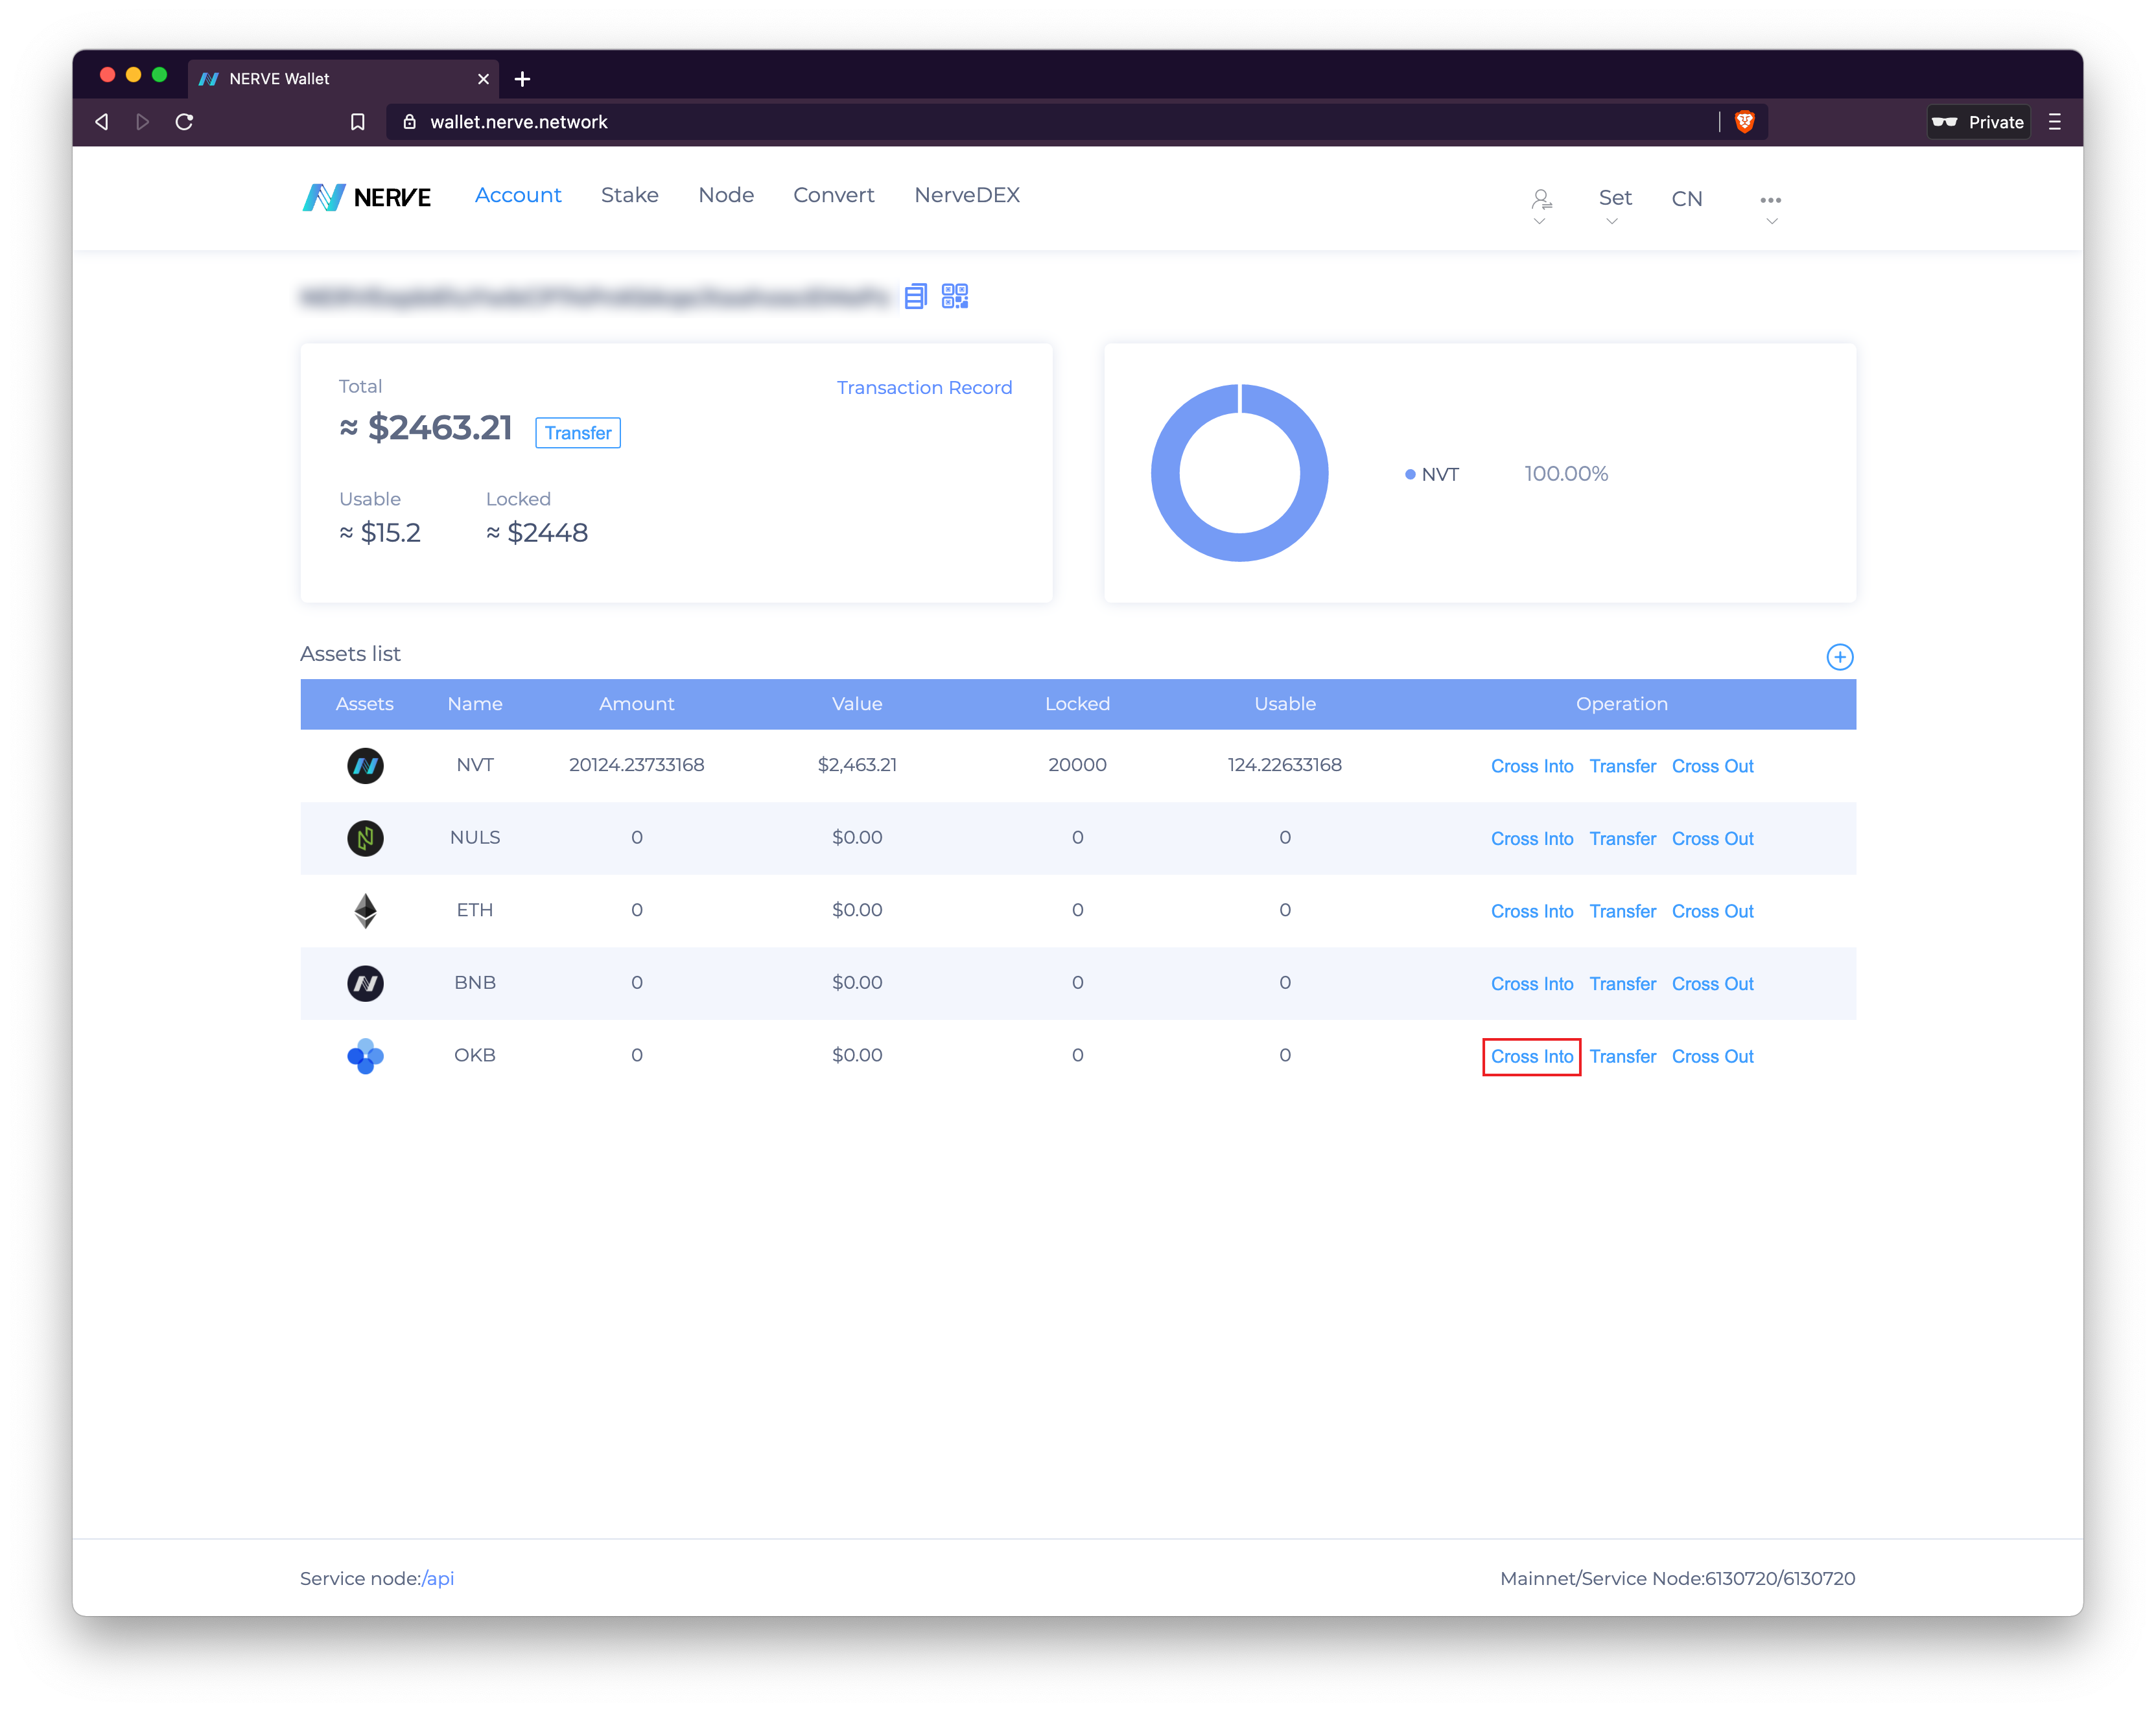Click Transfer for OKB
This screenshot has height=1712, width=2156.
pos(1622,1058)
